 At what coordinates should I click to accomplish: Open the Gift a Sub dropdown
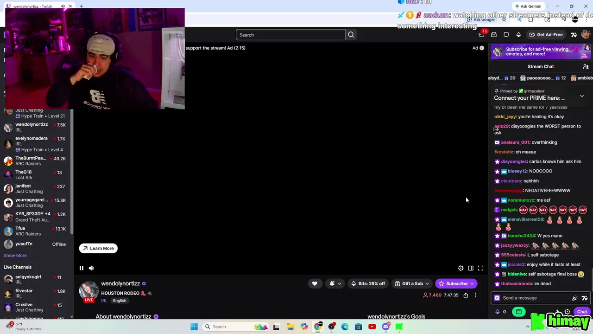(412, 283)
